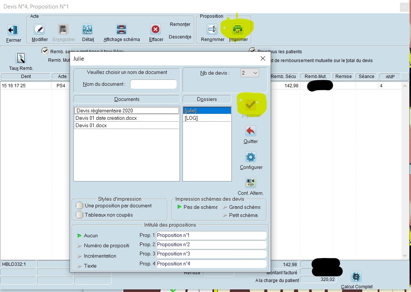Enable 'Une proposition par document' option
Image resolution: width=411 pixels, height=292 pixels.
pyautogui.click(x=80, y=206)
